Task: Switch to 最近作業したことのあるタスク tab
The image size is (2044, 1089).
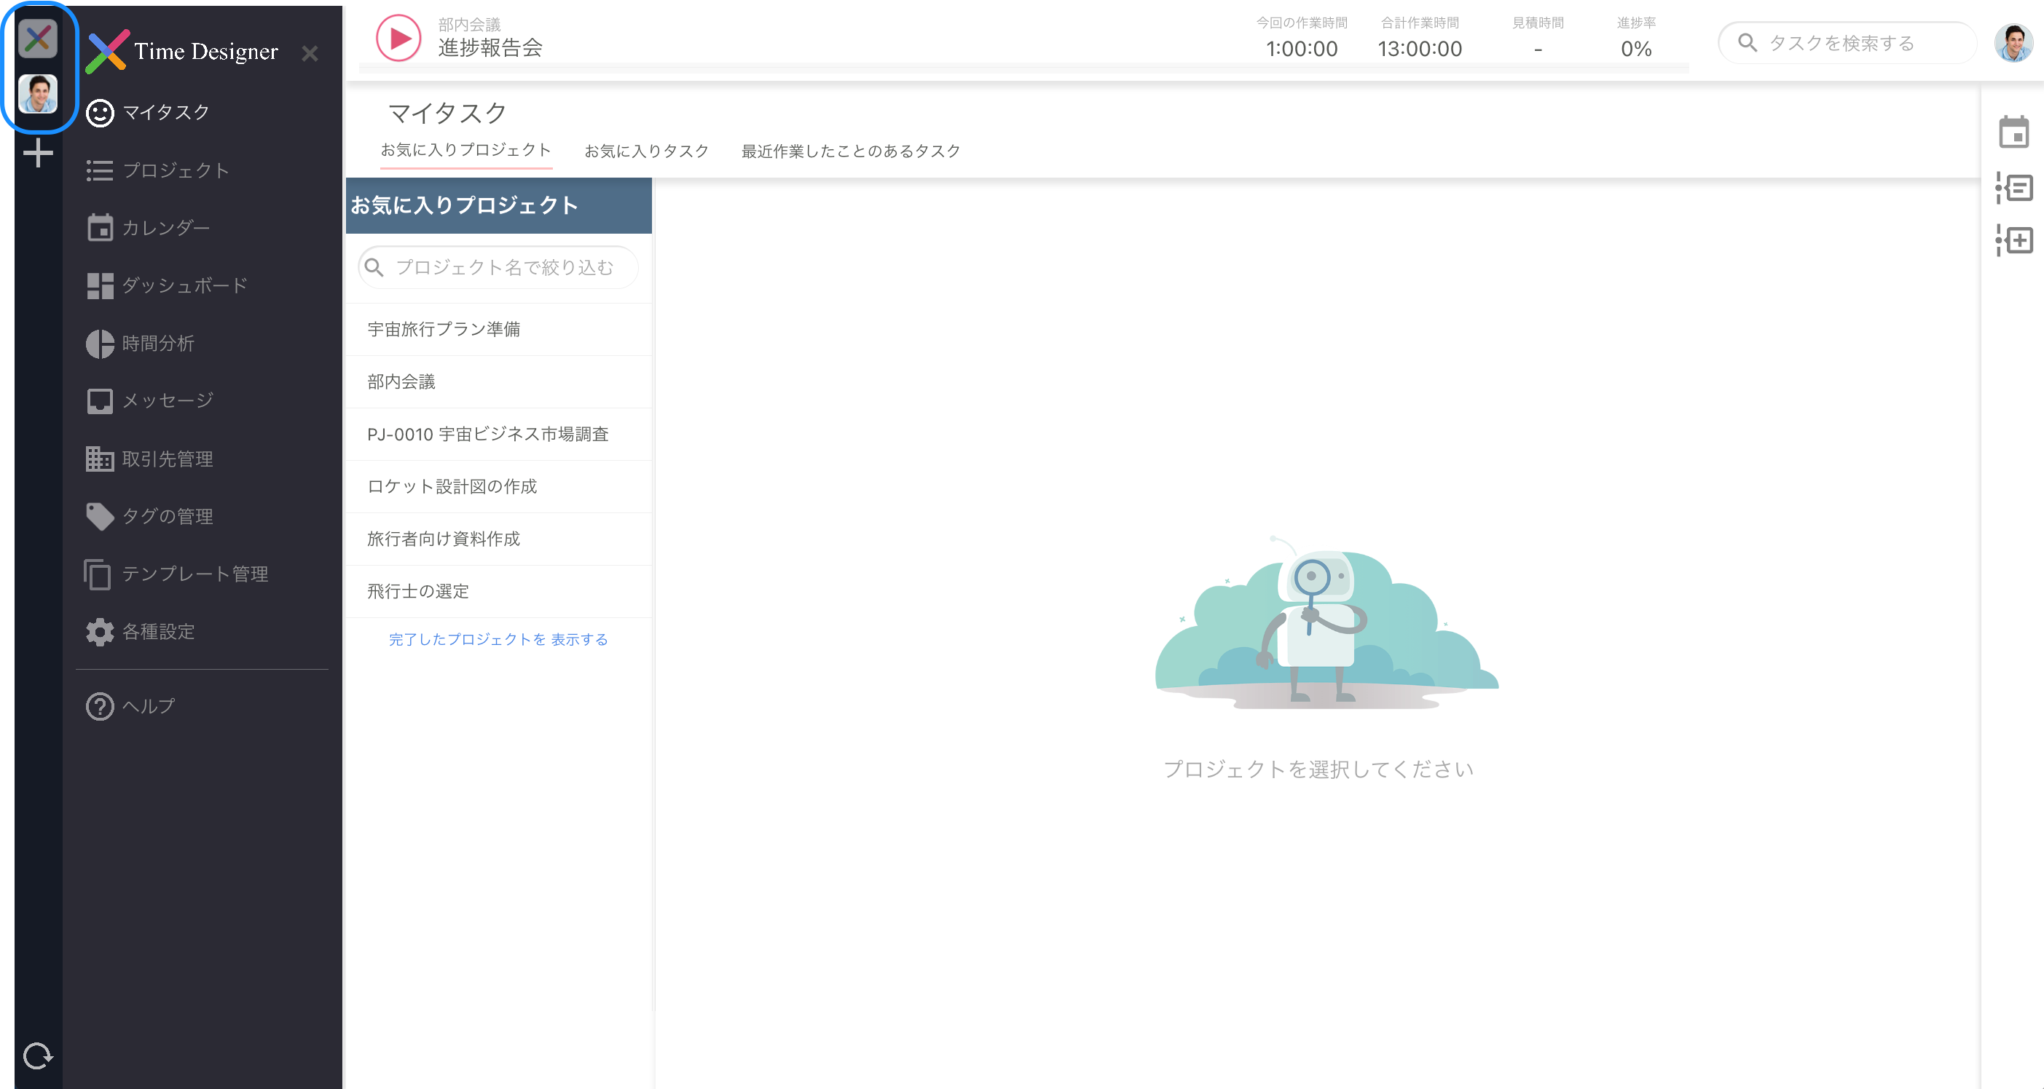Action: pos(850,151)
